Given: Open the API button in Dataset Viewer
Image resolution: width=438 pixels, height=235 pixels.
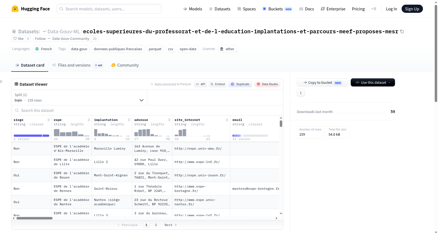Looking at the screenshot, I should 200,84.
